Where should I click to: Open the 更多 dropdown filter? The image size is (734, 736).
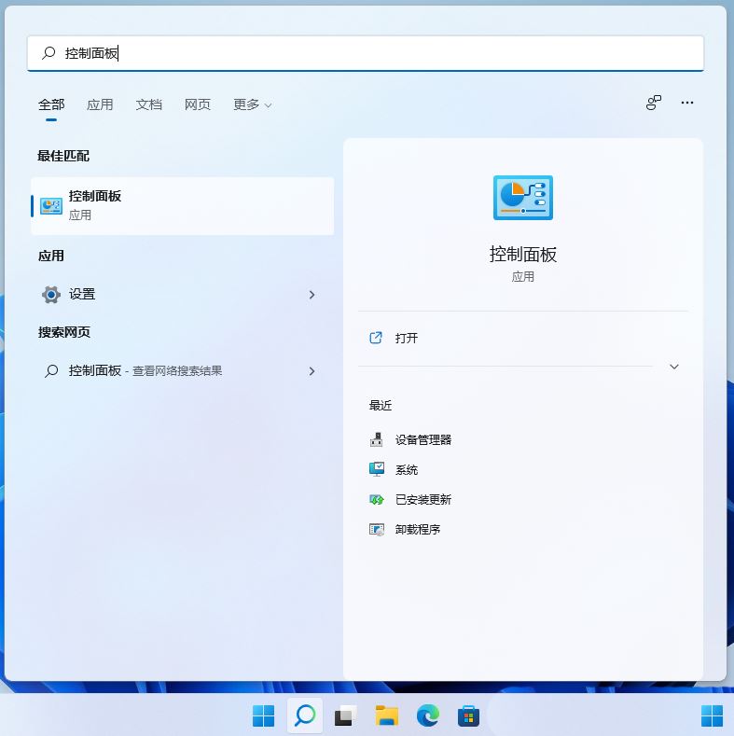tap(253, 104)
